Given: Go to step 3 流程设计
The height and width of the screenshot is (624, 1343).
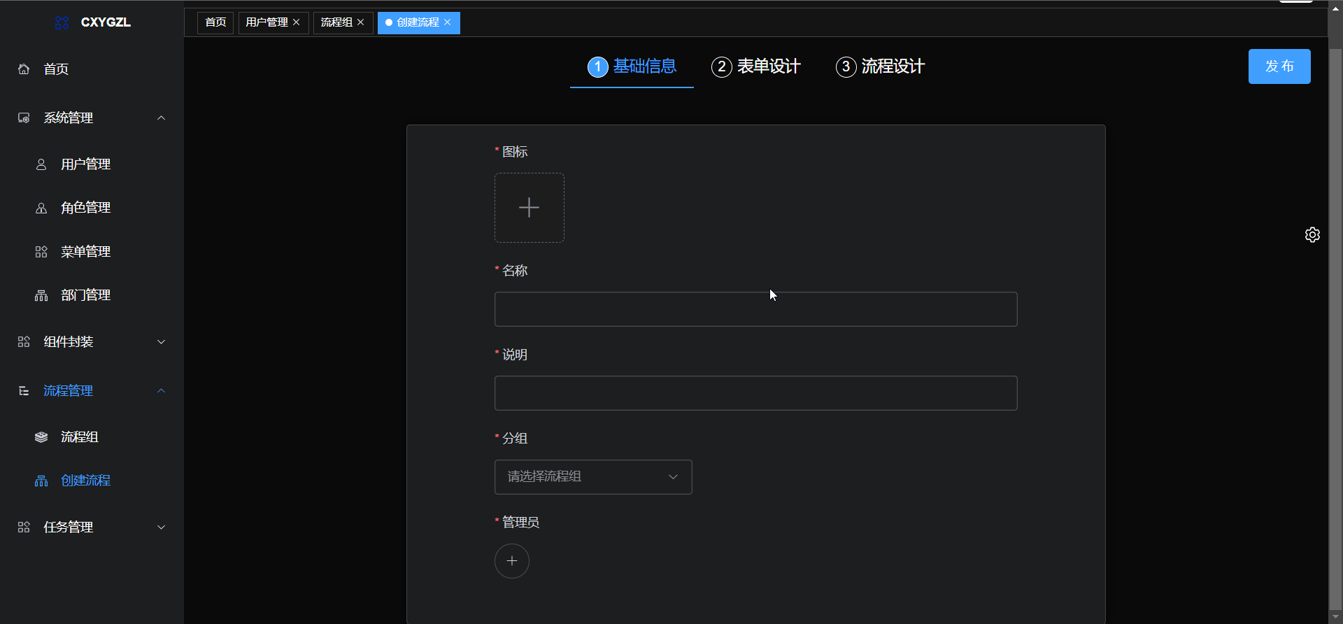Looking at the screenshot, I should coord(880,67).
